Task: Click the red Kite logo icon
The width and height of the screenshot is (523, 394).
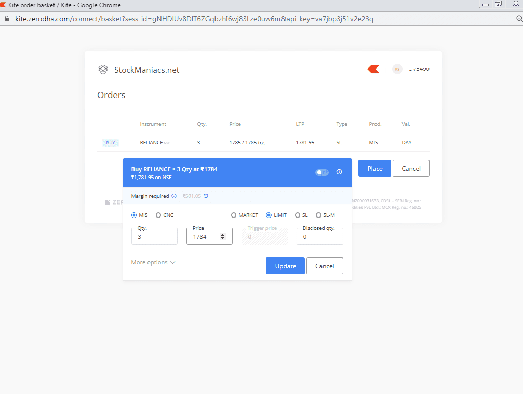Action: (373, 69)
